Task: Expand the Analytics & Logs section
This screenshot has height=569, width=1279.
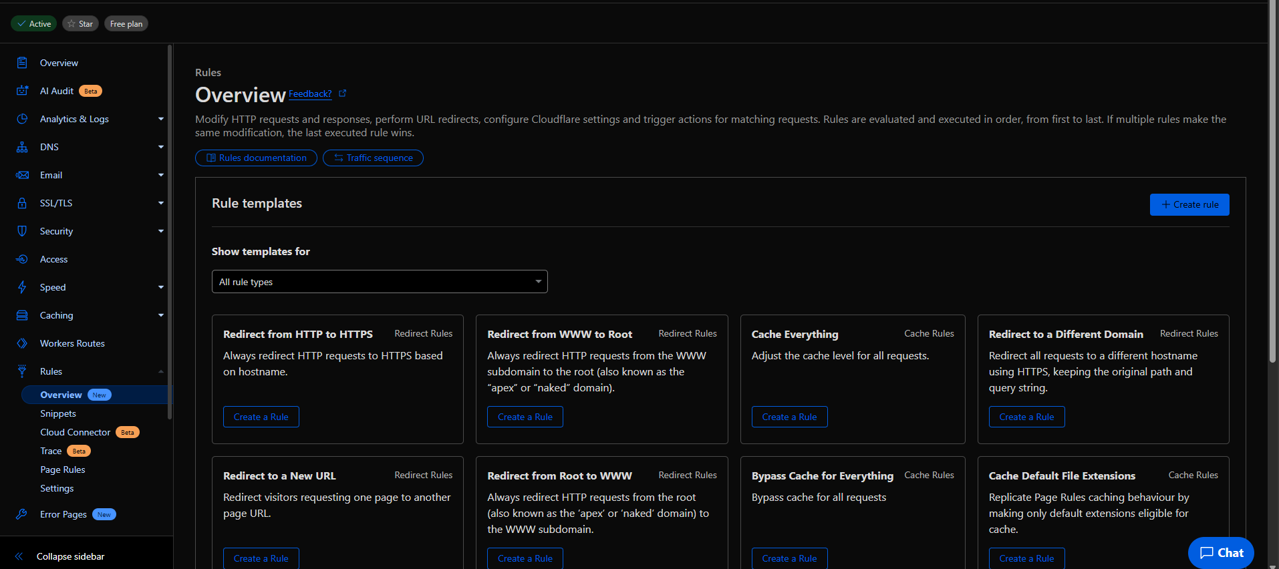Action: [160, 119]
